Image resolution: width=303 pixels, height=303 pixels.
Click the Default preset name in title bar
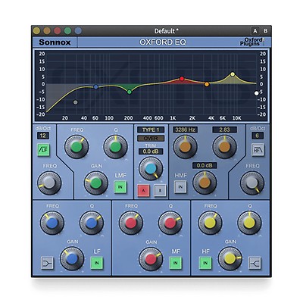coord(167,31)
